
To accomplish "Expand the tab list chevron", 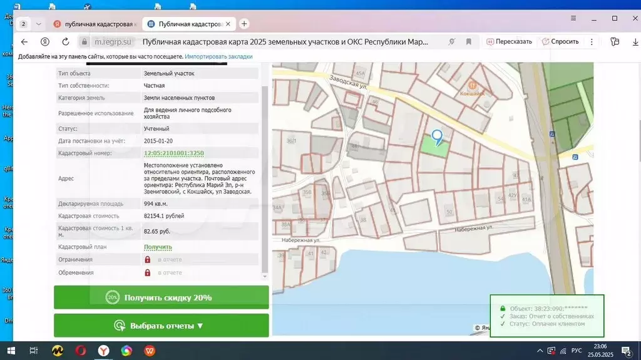I will tap(38, 24).
